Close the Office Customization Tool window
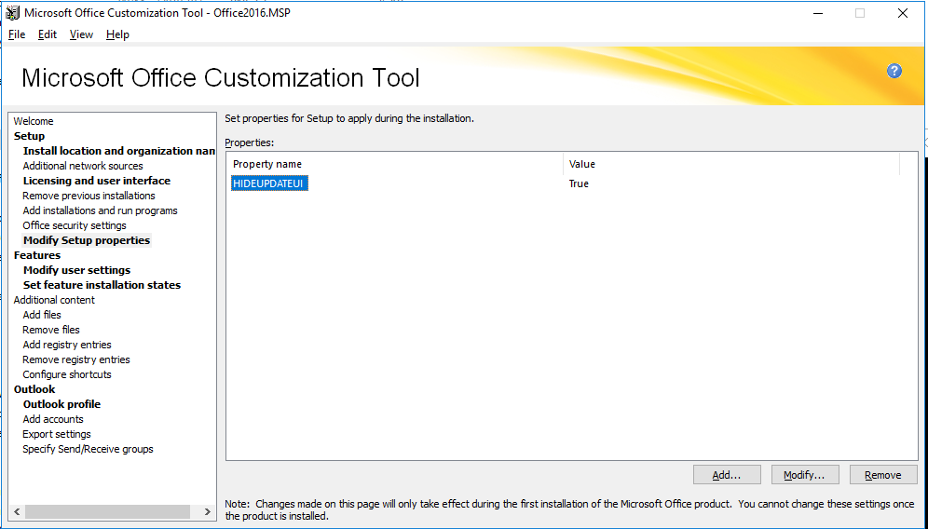 (x=903, y=13)
